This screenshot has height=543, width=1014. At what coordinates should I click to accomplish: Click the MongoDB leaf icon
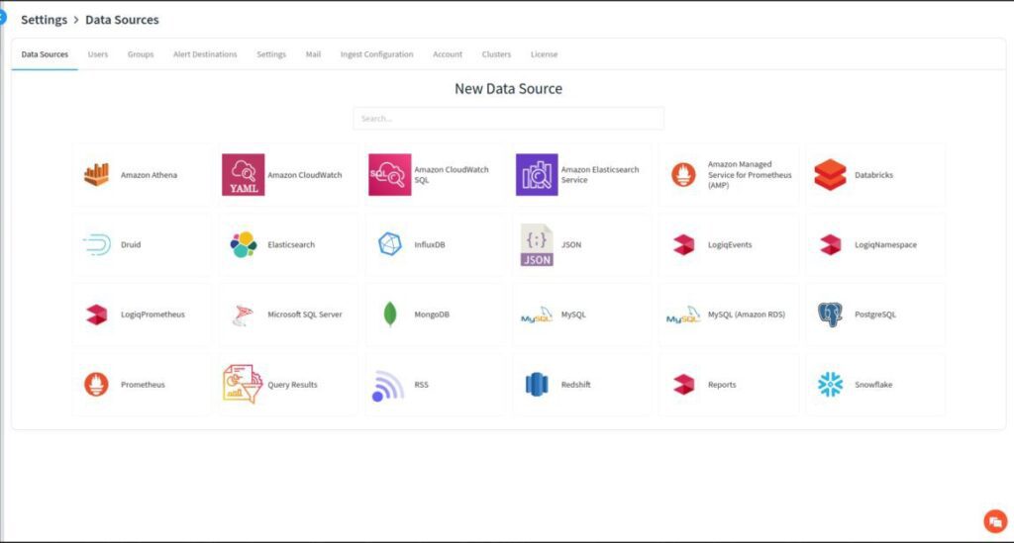(x=390, y=315)
